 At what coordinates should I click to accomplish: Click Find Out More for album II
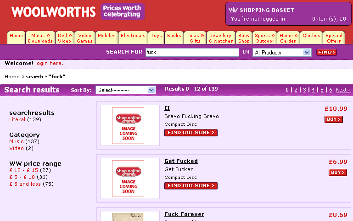pos(191,133)
